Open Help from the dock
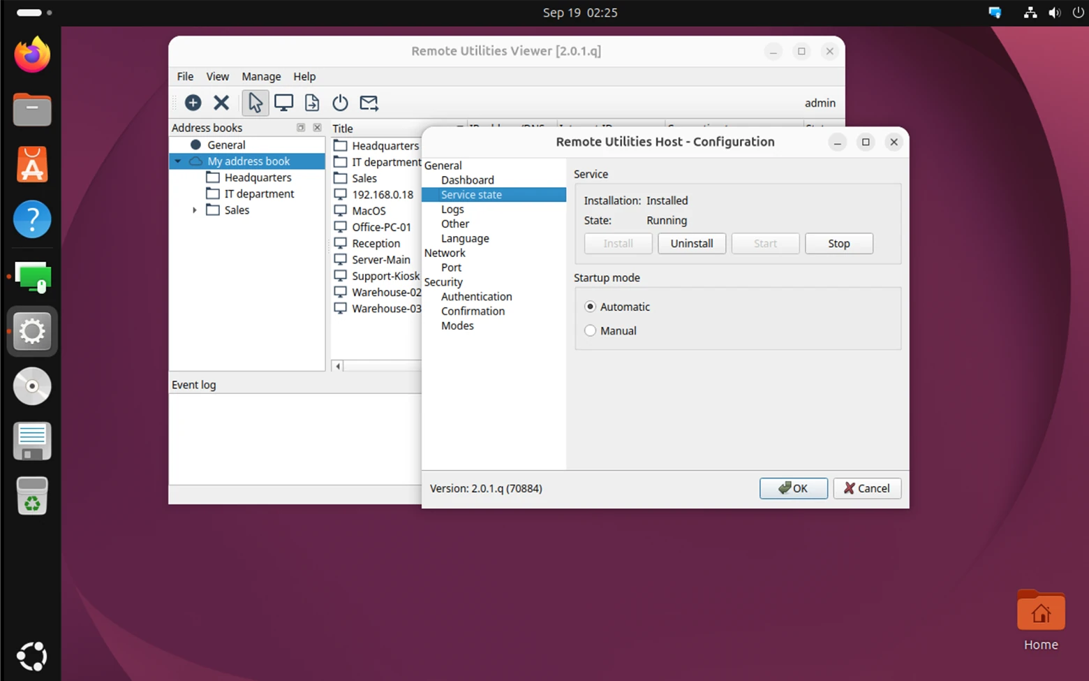This screenshot has height=681, width=1089. (x=32, y=219)
